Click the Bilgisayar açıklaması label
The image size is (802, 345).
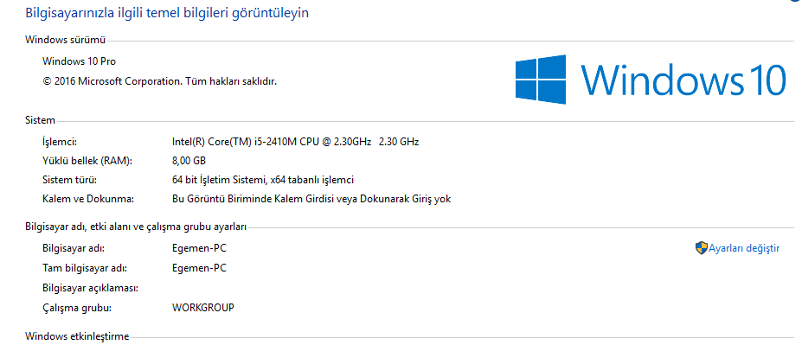[x=91, y=288]
